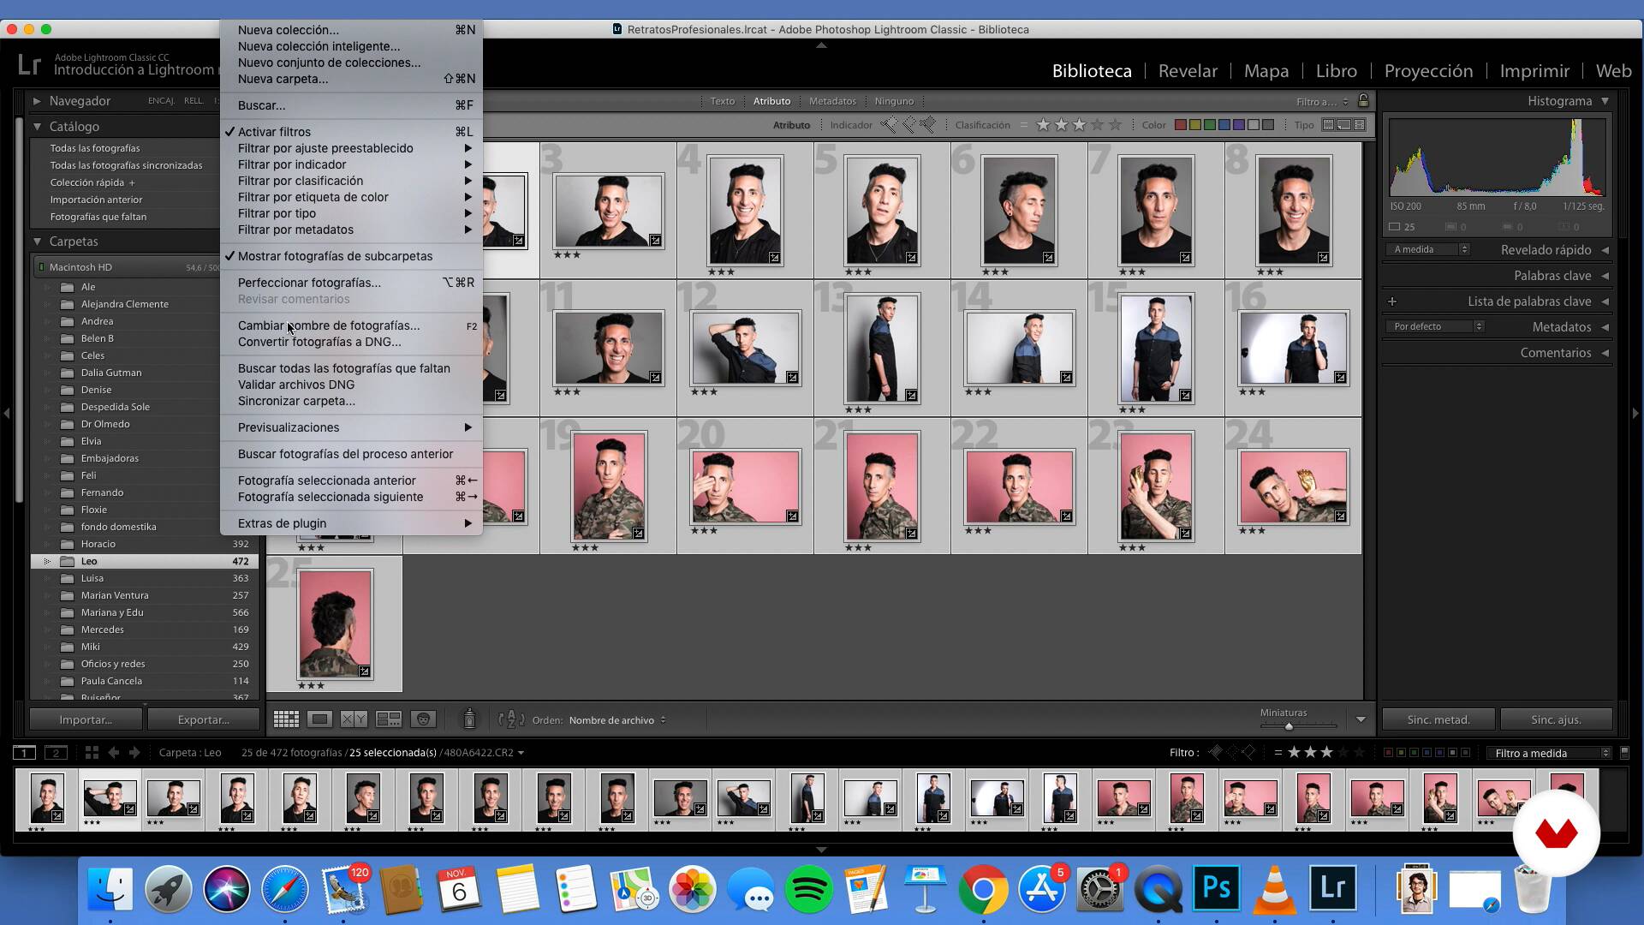The width and height of the screenshot is (1644, 925).
Task: Go back with filmstrip left arrow
Action: [113, 753]
